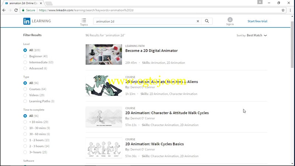This screenshot has height=166, width=295.
Task: Go back with browser back arrow
Action: click(4, 10)
